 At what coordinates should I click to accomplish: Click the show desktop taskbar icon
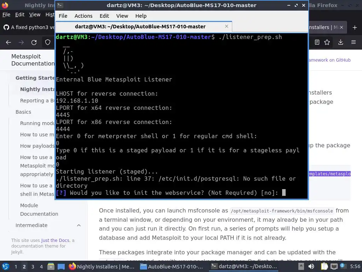tap(61, 266)
